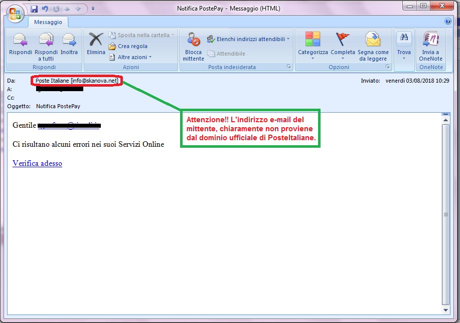Block the sender with Blocca mittente
Screen dimensions: 460x323
click(193, 47)
